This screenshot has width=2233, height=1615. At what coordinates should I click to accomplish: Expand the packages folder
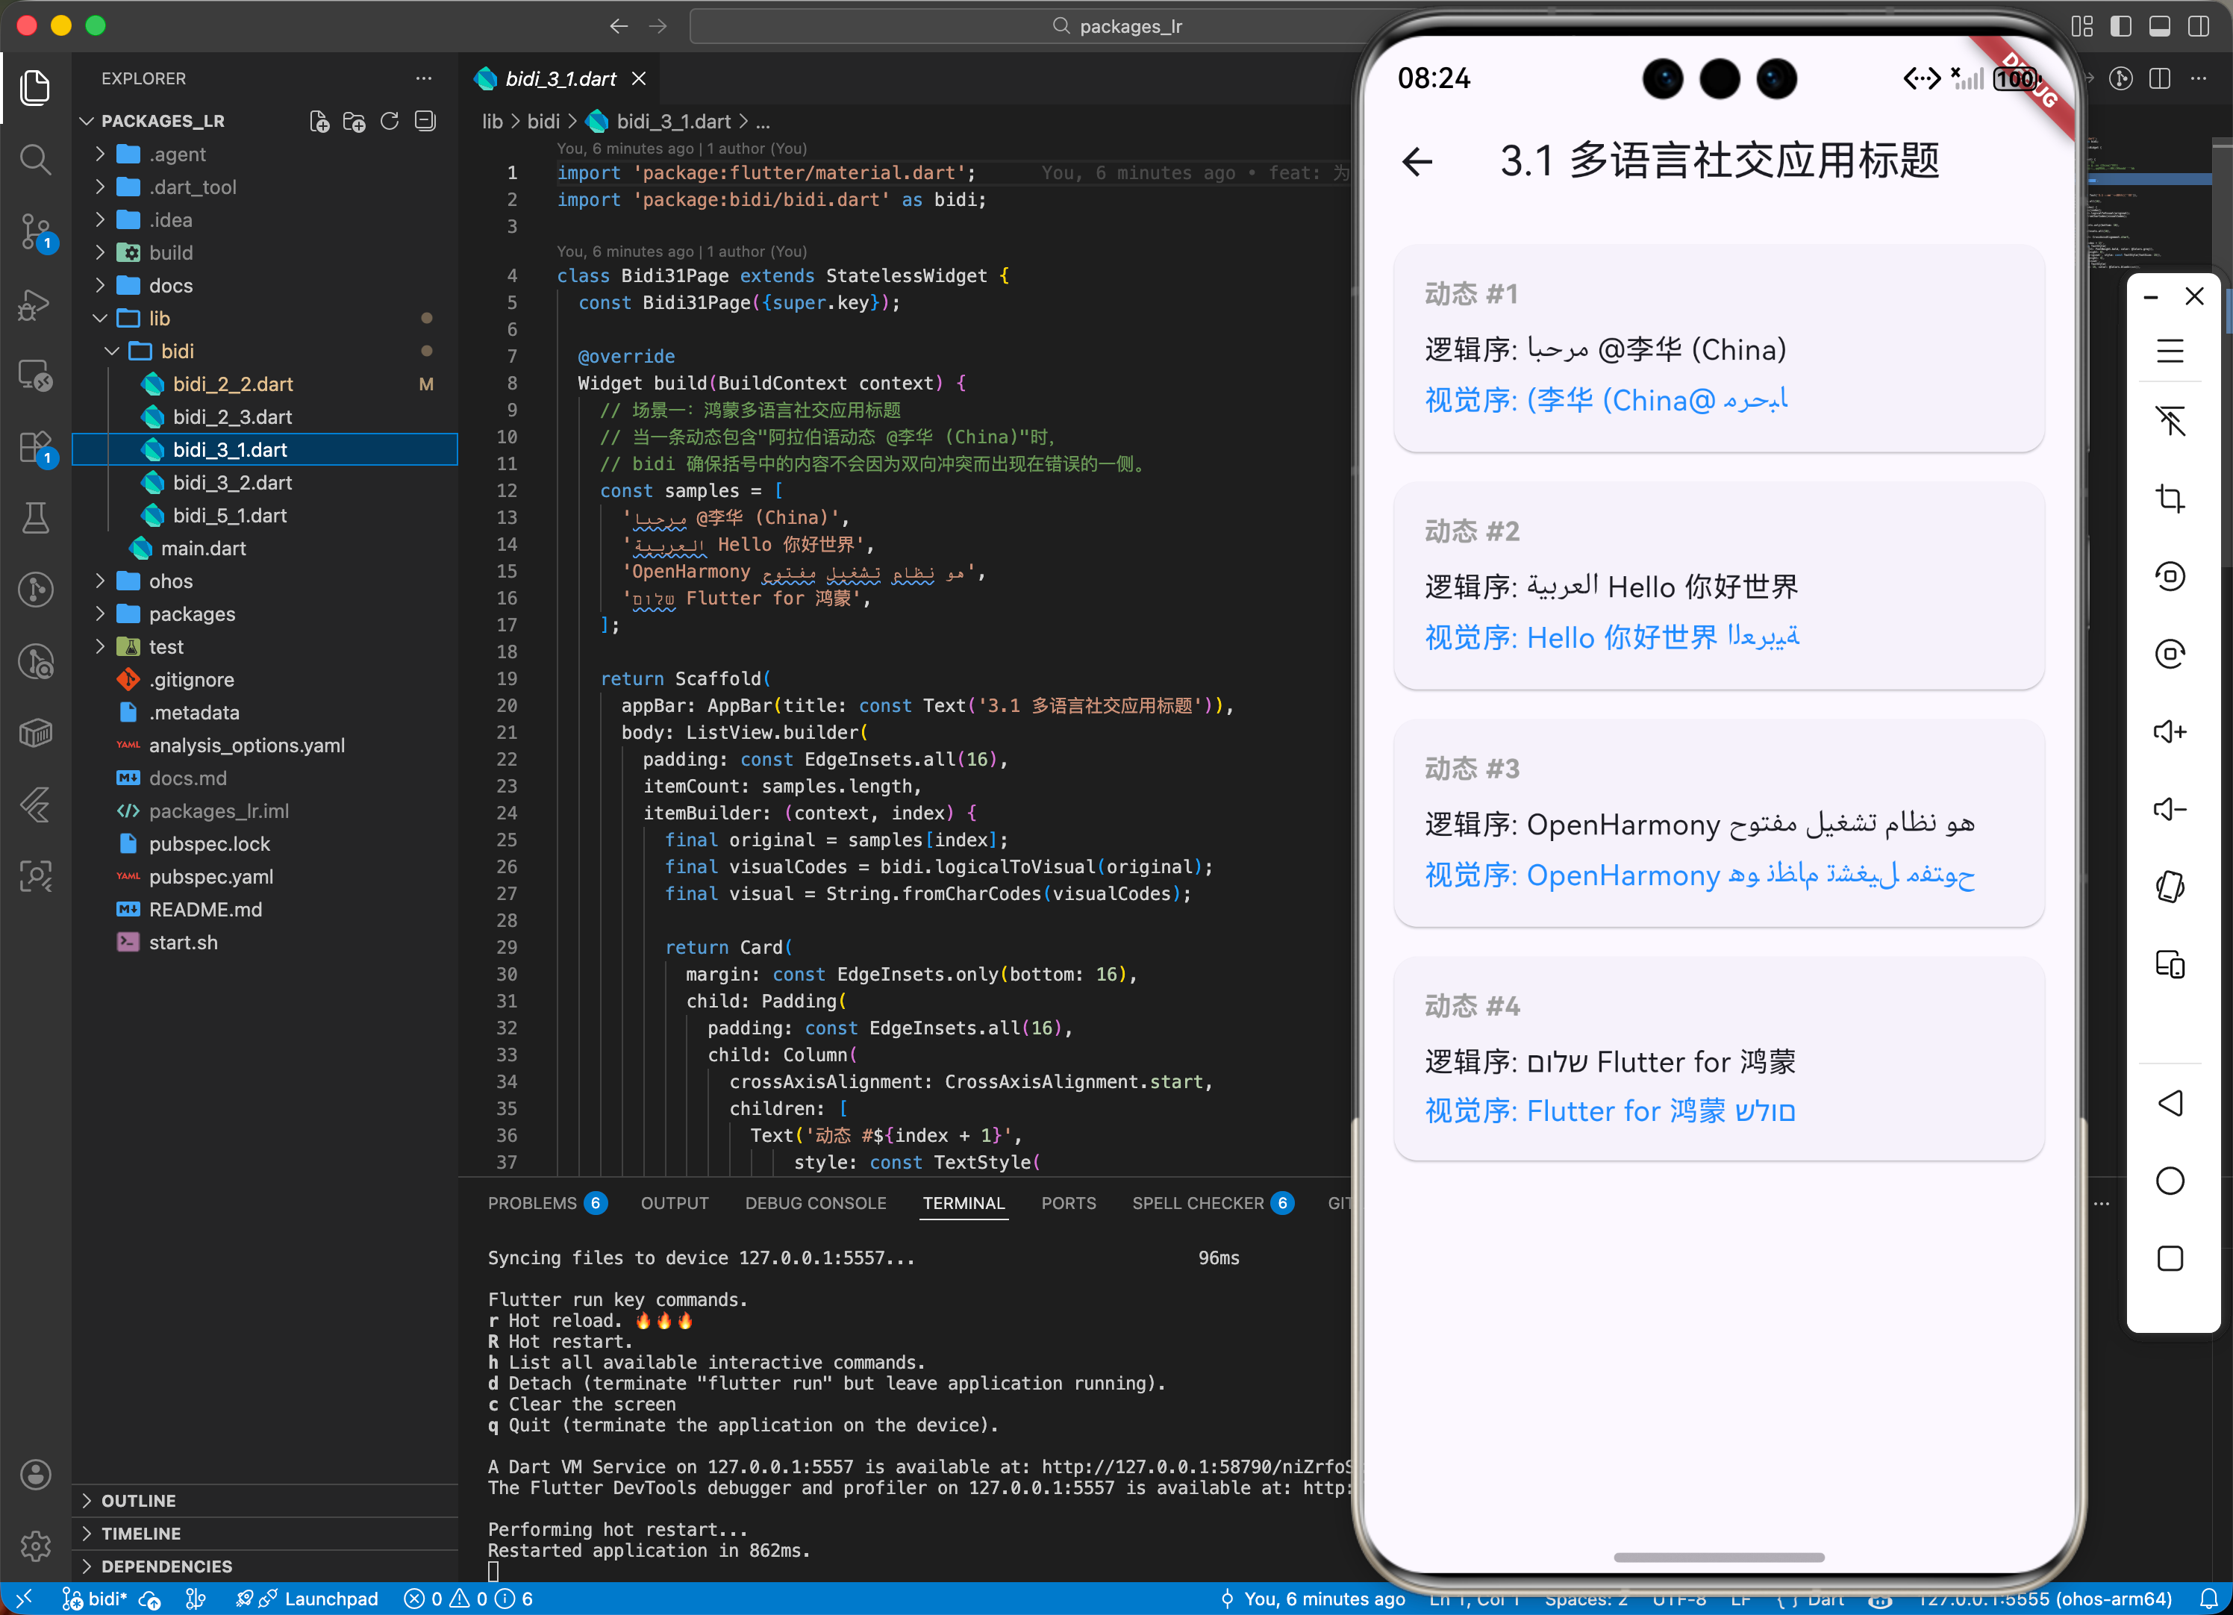click(x=192, y=613)
